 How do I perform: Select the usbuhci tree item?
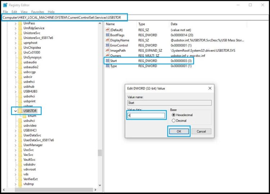click(29, 121)
